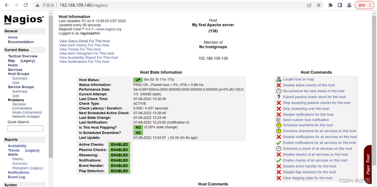Click red X beside Disable notifications for all services

(x=279, y=137)
